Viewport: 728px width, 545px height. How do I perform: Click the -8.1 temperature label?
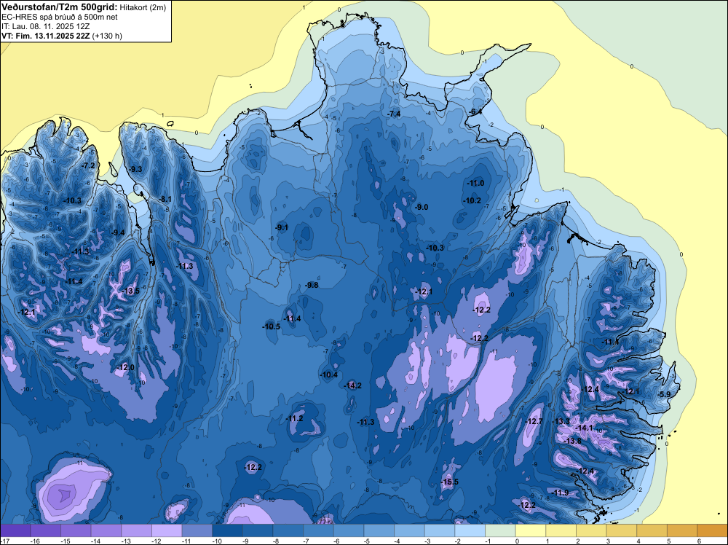(165, 200)
